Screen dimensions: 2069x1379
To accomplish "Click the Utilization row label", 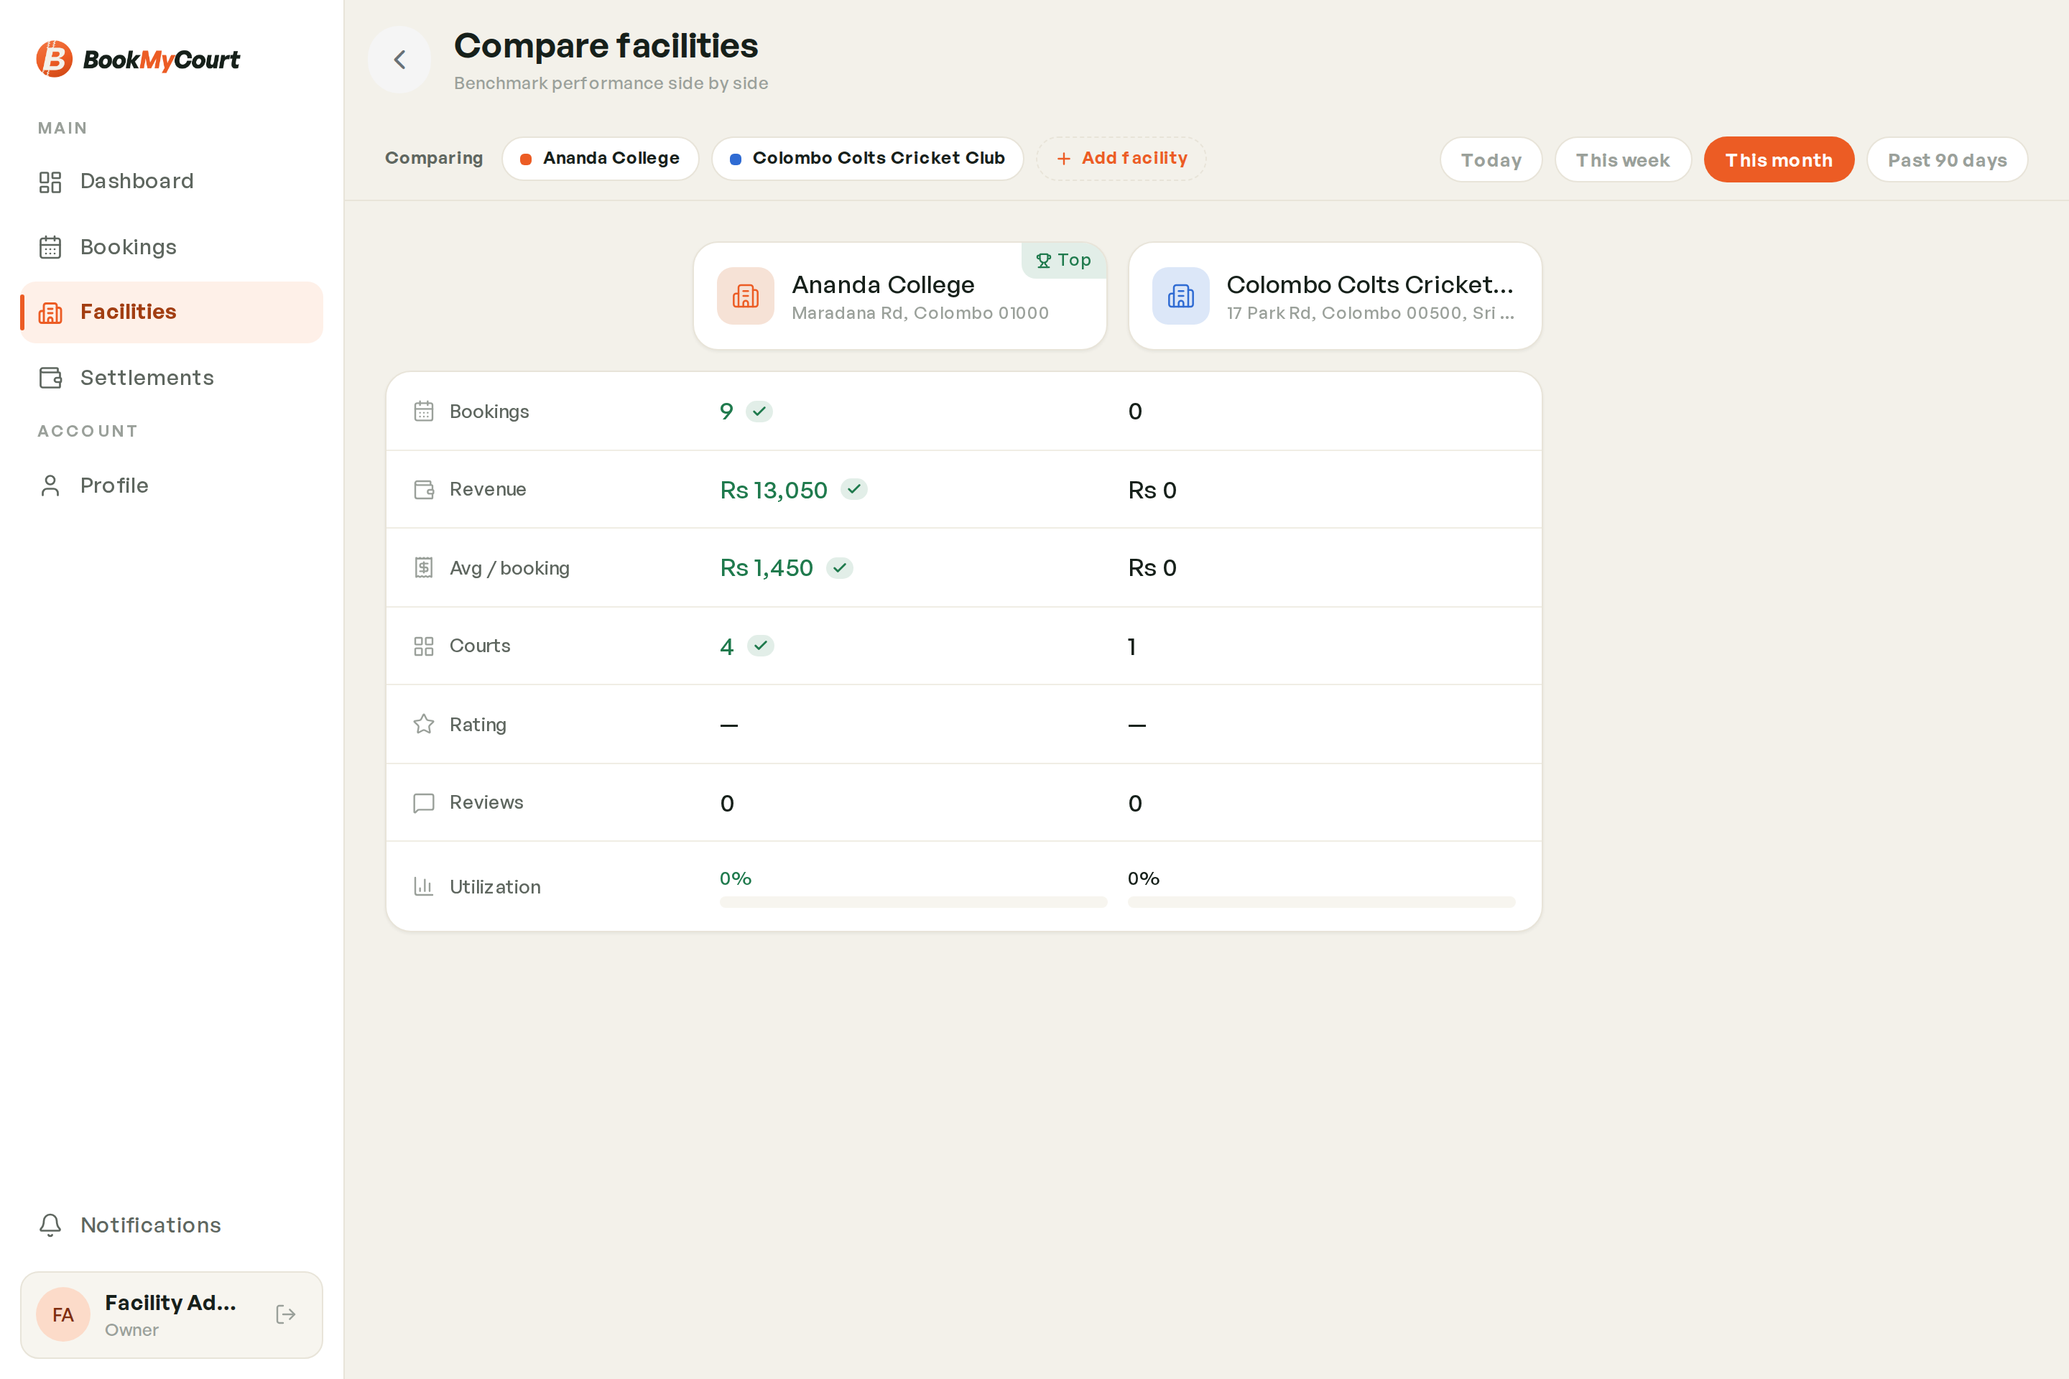I will click(x=495, y=886).
